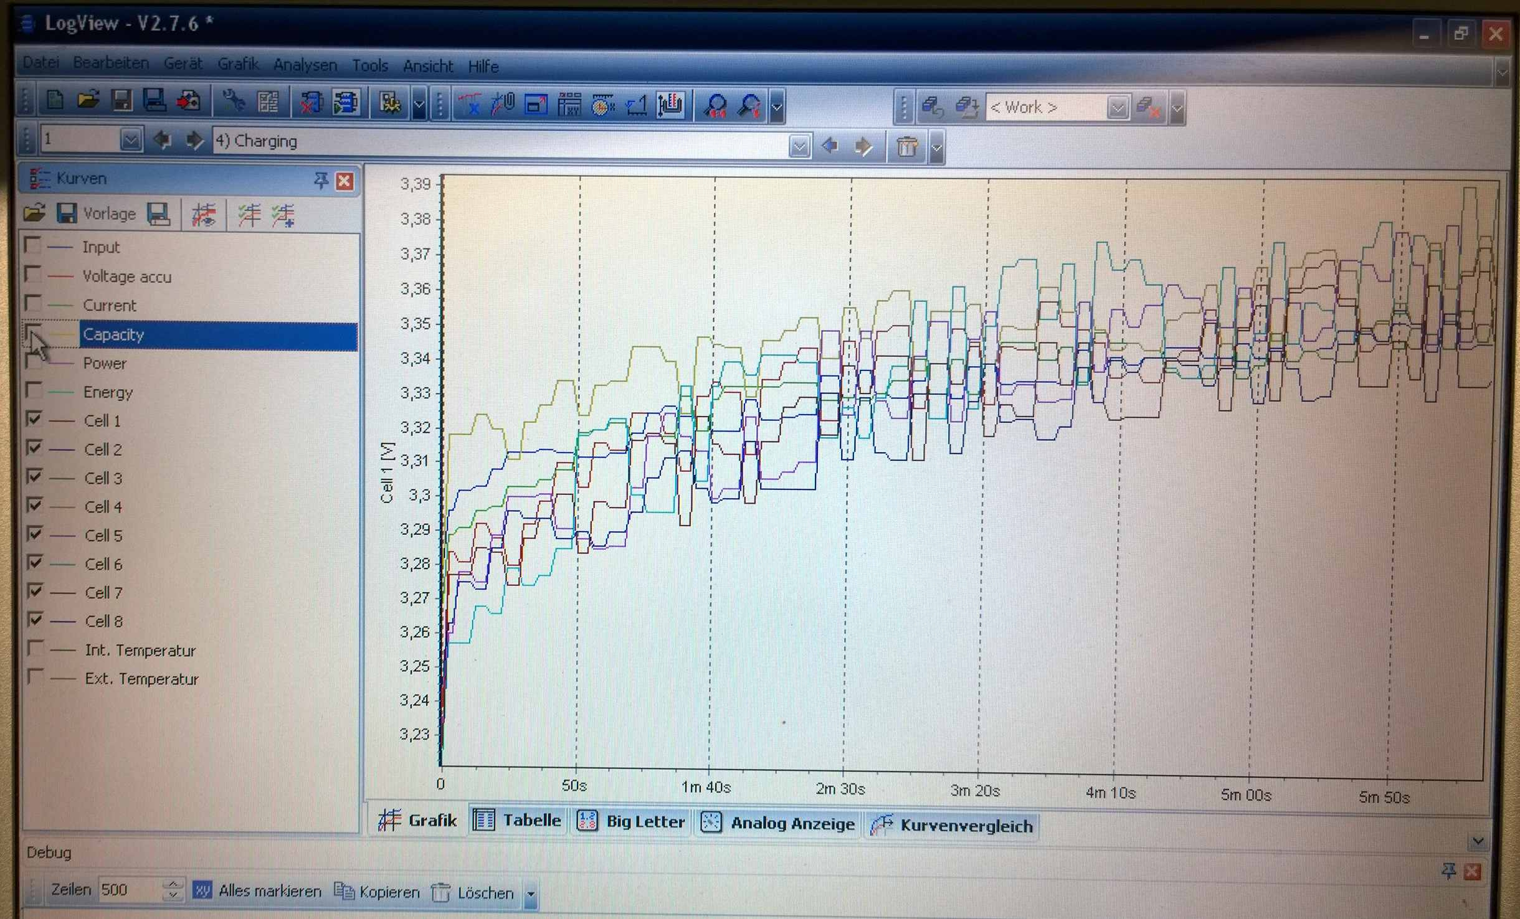Screen dimensions: 1520x919
Task: Expand the < Work > layout dropdown
Action: pos(1117,108)
